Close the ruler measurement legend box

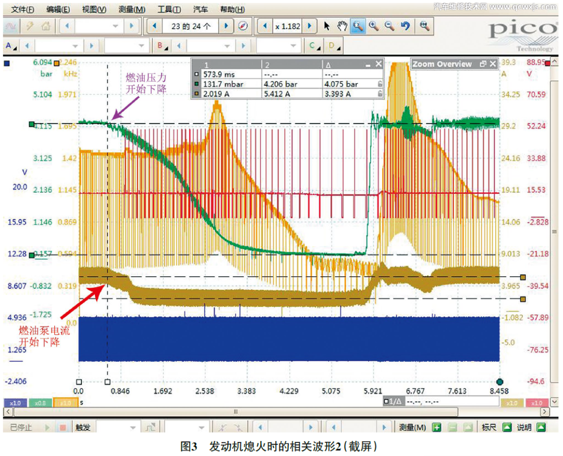[379, 64]
